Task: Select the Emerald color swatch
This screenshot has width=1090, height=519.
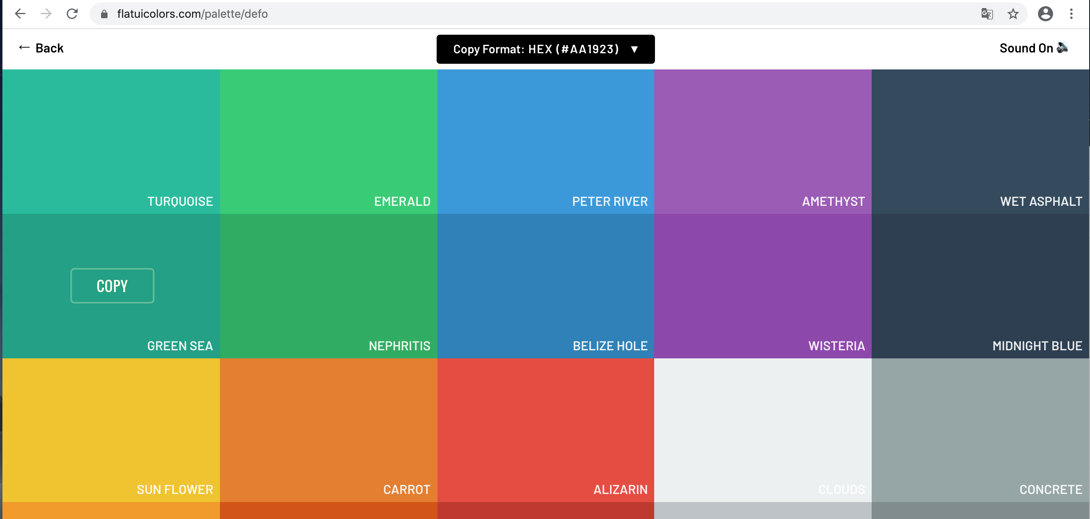Action: coord(328,142)
